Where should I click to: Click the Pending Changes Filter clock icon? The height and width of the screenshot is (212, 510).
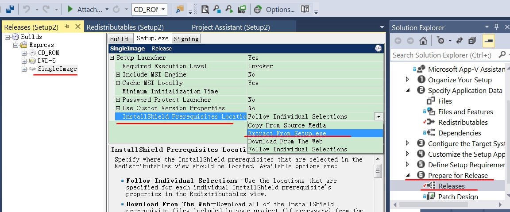pos(441,41)
